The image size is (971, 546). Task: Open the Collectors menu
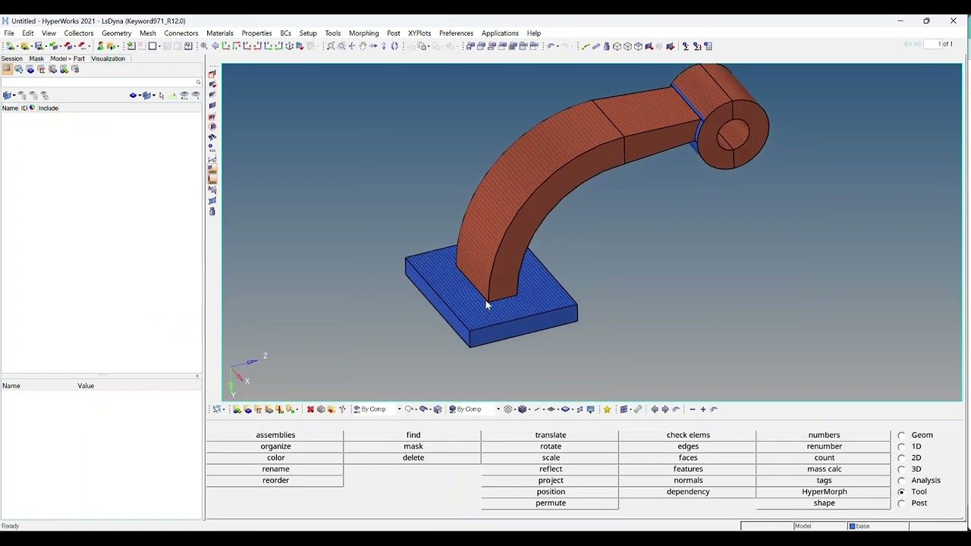pyautogui.click(x=79, y=33)
